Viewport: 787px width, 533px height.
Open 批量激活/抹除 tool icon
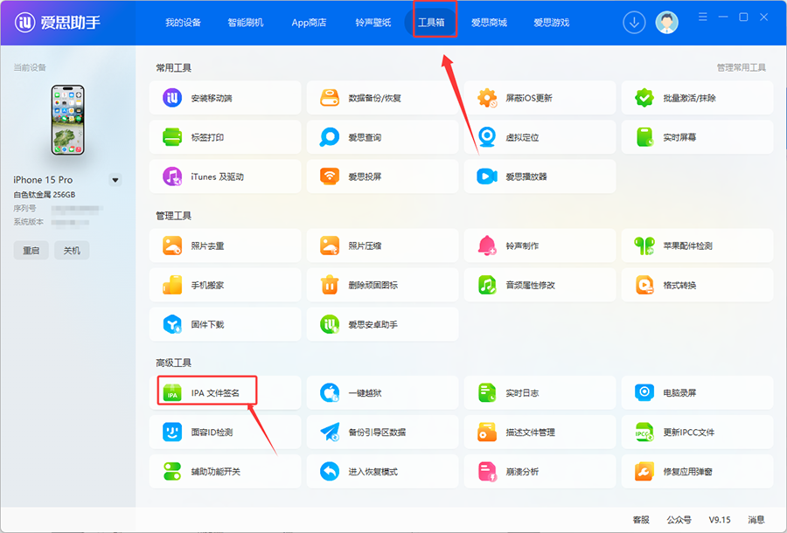pyautogui.click(x=644, y=98)
